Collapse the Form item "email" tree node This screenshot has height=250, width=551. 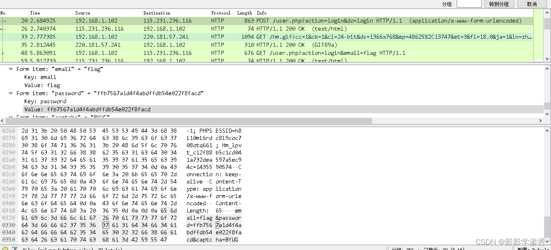point(11,69)
